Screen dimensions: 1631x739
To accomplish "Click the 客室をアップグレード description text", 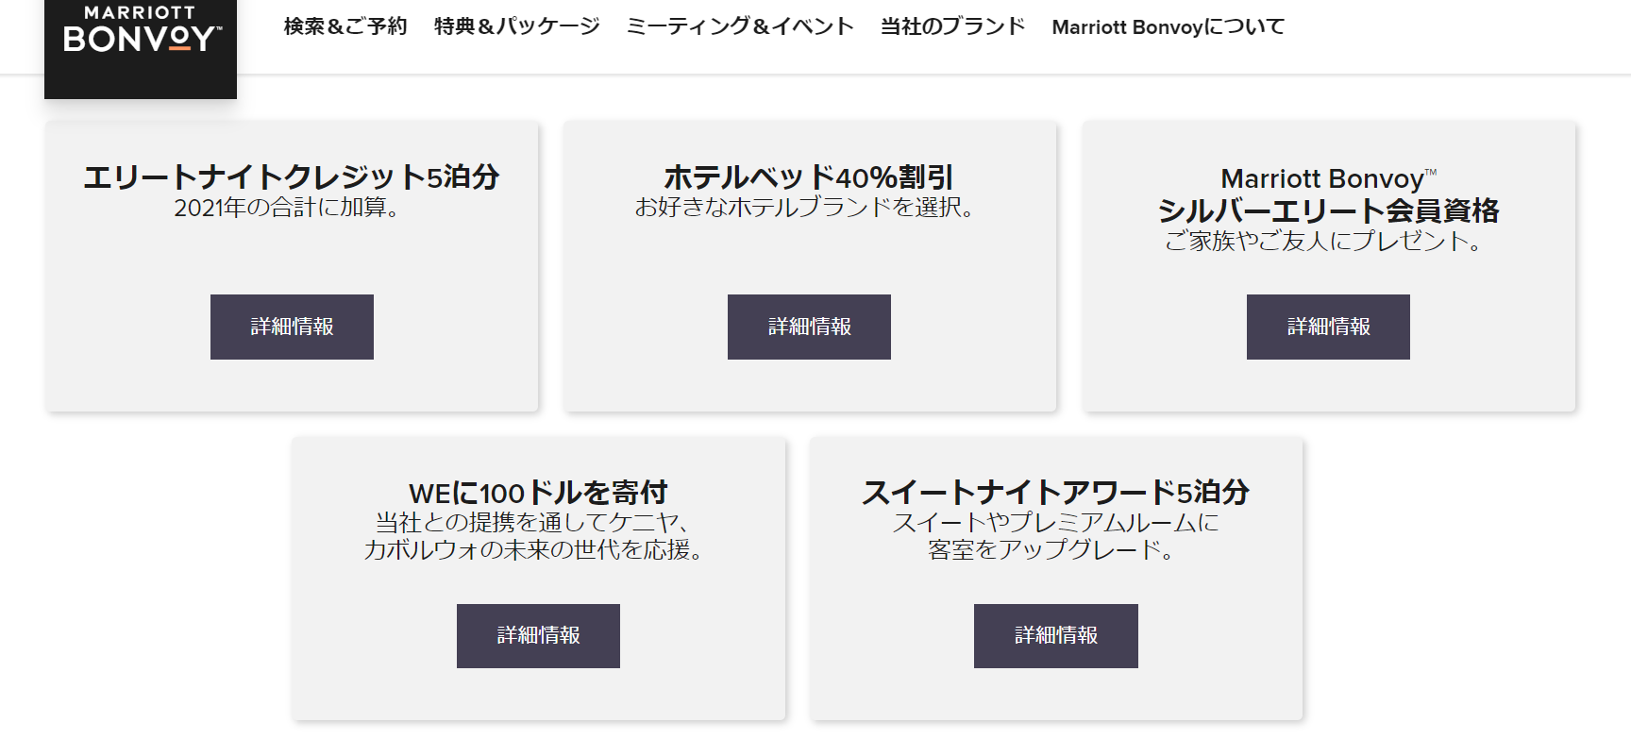I will [1050, 549].
